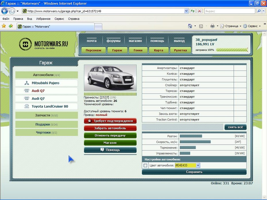Click the Home page icon

tap(190, 26)
